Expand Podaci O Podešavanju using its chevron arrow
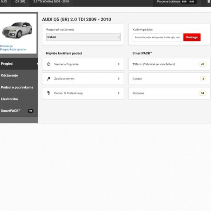The height and width of the screenshot is (211, 211). [119, 93]
